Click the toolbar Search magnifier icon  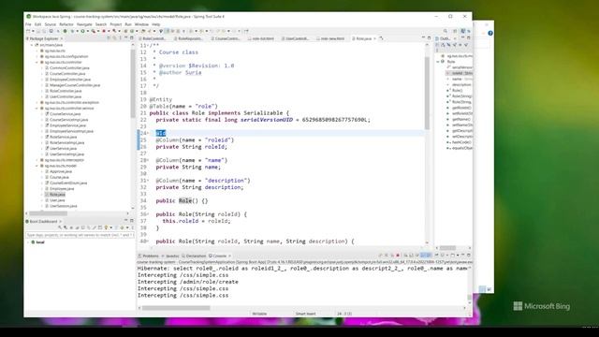(446, 31)
